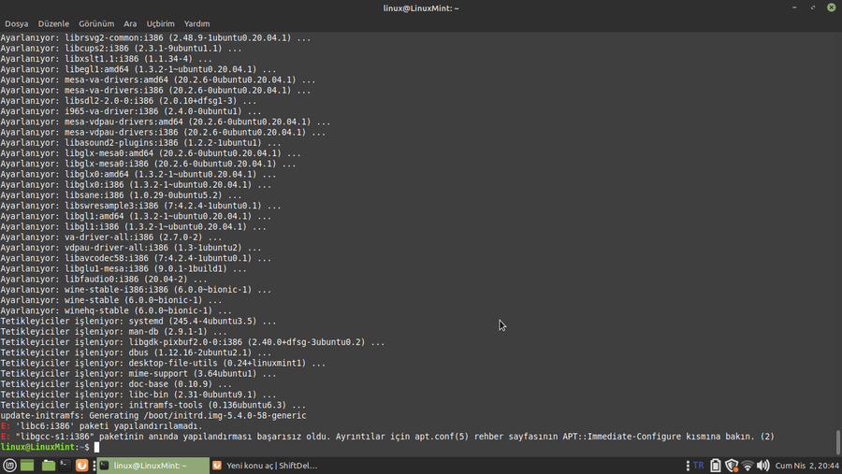842x474 pixels.
Task: Click the Show Desktop launcher in panel
Action: coord(27,466)
